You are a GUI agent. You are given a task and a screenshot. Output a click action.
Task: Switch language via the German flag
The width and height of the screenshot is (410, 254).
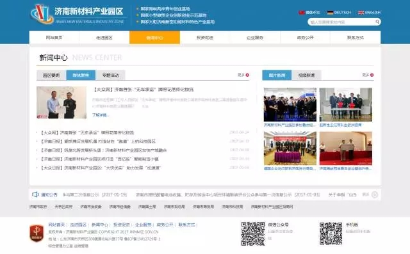[x=331, y=13]
